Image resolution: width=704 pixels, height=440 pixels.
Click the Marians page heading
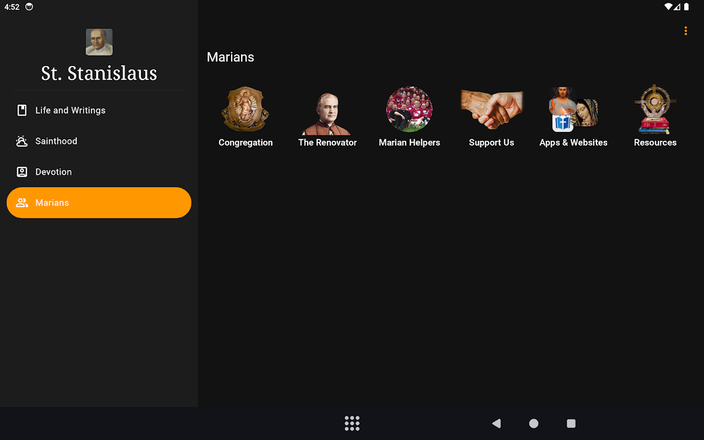tap(230, 57)
